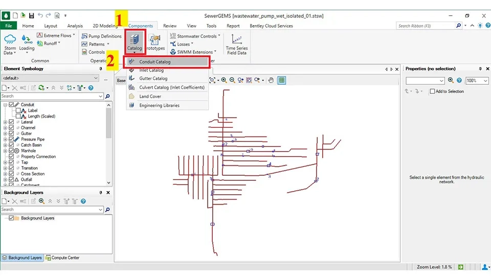Uncheck the Pressure Pipe checkbox
Viewport: 491px width, 280px height.
(11, 139)
